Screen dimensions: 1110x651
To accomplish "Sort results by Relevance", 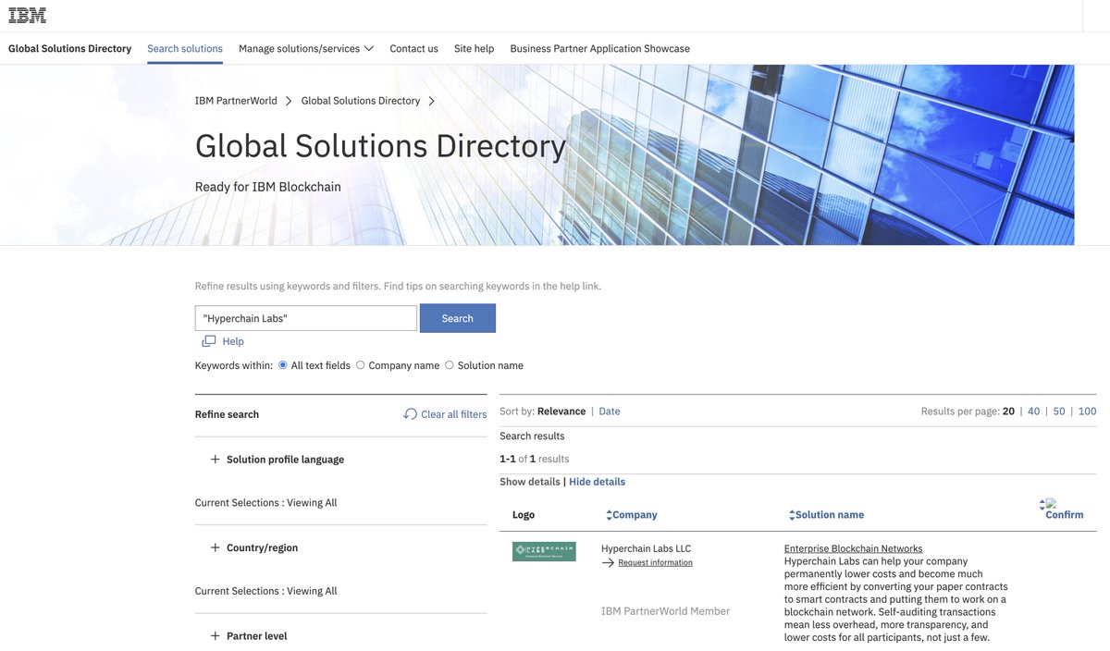I will point(561,411).
